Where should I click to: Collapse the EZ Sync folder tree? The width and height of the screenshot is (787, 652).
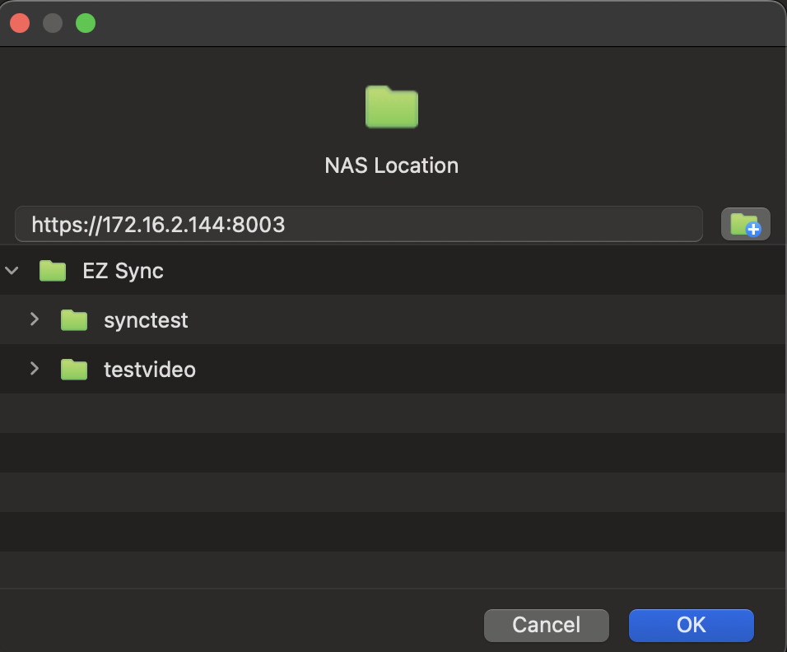click(12, 271)
